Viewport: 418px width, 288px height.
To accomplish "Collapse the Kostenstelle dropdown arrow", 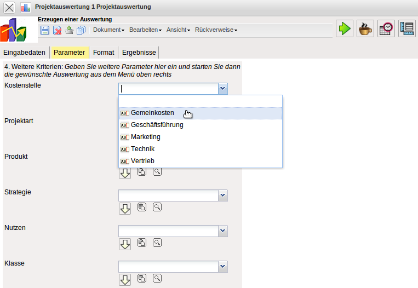I will coord(222,89).
